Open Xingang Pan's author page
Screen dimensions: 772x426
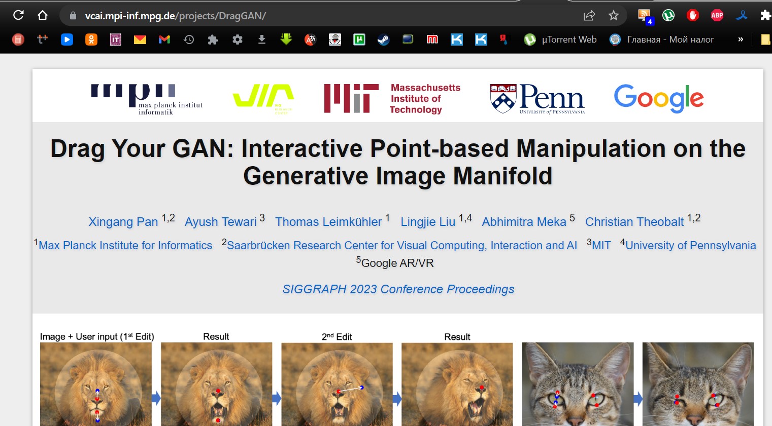123,222
